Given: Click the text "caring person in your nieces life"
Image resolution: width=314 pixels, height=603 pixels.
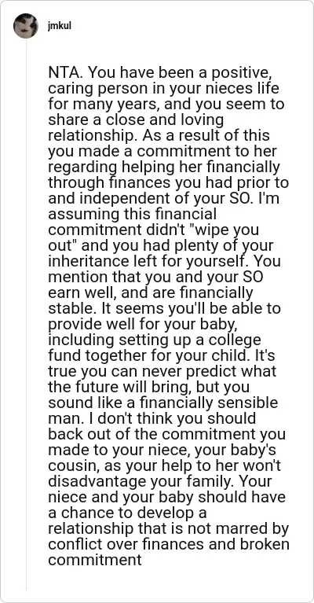Looking at the screenshot, I should pos(163,89).
